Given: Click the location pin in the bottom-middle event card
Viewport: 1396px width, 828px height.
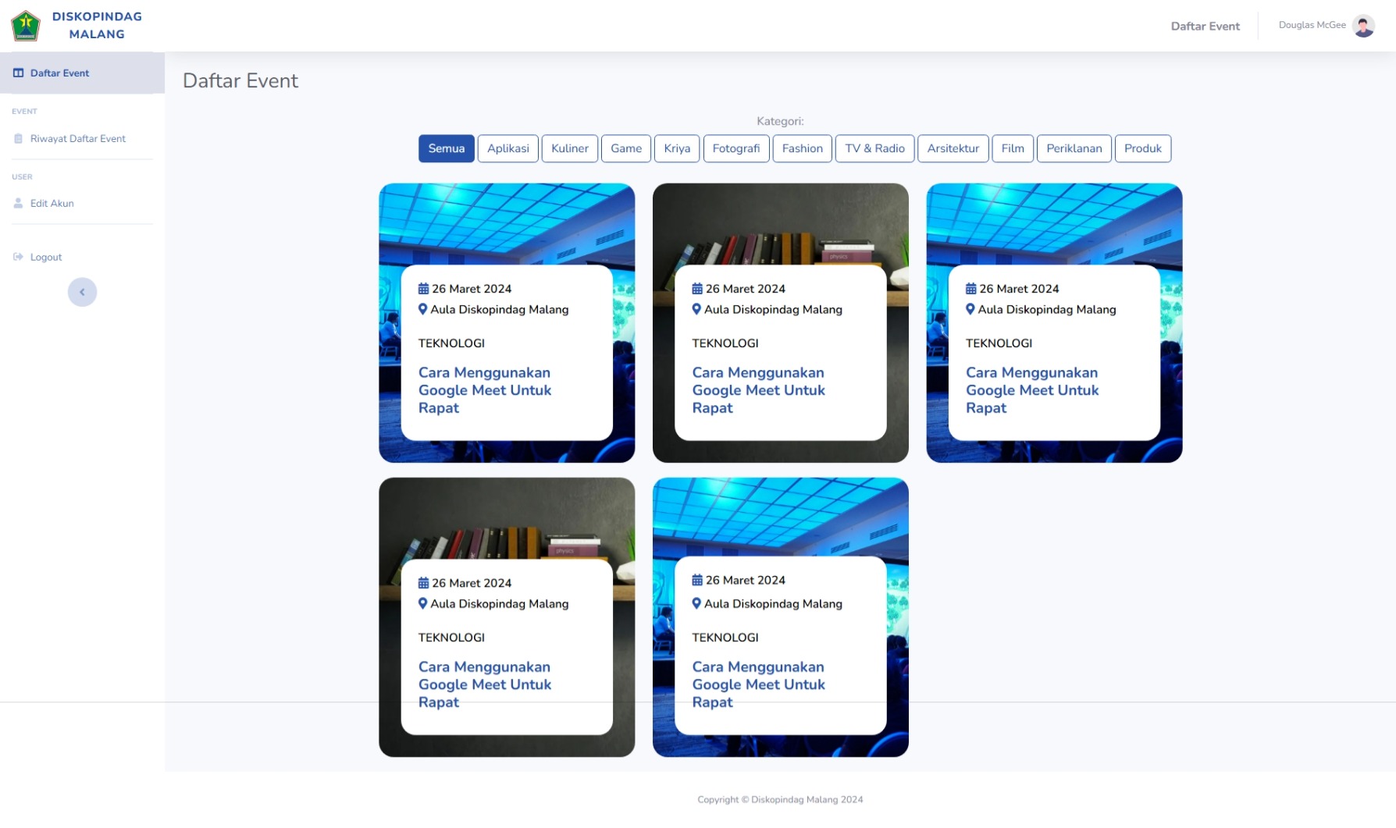Looking at the screenshot, I should pos(696,603).
